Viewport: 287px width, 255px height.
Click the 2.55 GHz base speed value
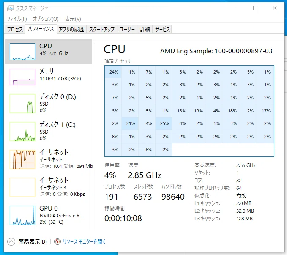click(246, 165)
